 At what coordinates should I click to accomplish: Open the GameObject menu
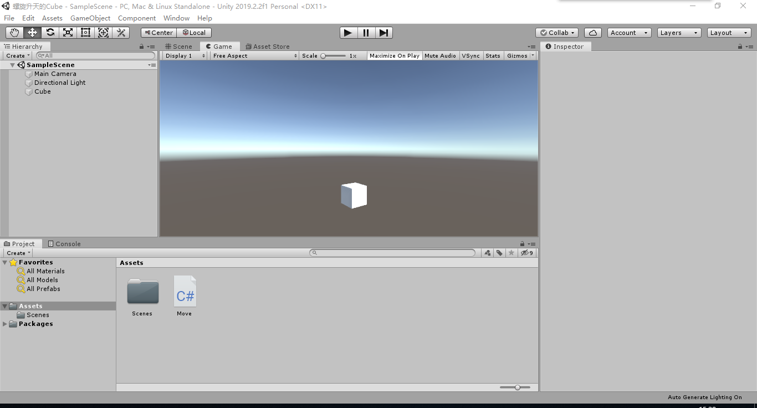[90, 18]
